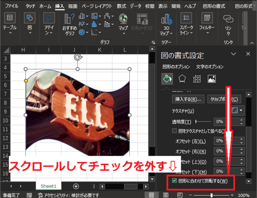Expand the テクスチャ dropdown arrow
This screenshot has width=257, height=198.
[x=241, y=110]
